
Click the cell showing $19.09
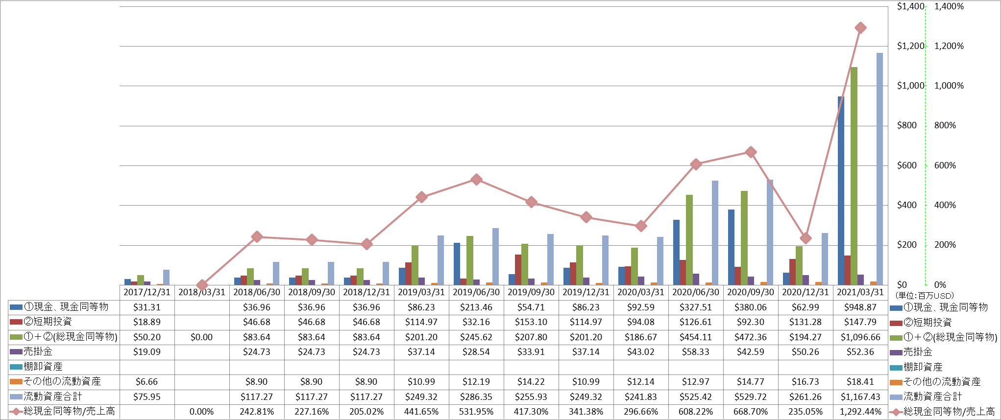[x=147, y=352]
